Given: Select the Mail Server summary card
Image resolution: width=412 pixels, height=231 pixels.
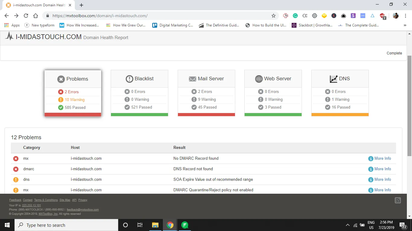Looking at the screenshot, I should click(x=206, y=93).
